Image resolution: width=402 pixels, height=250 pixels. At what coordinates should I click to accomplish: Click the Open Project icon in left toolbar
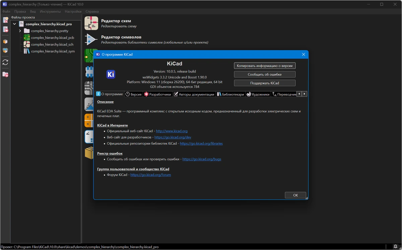[5, 30]
